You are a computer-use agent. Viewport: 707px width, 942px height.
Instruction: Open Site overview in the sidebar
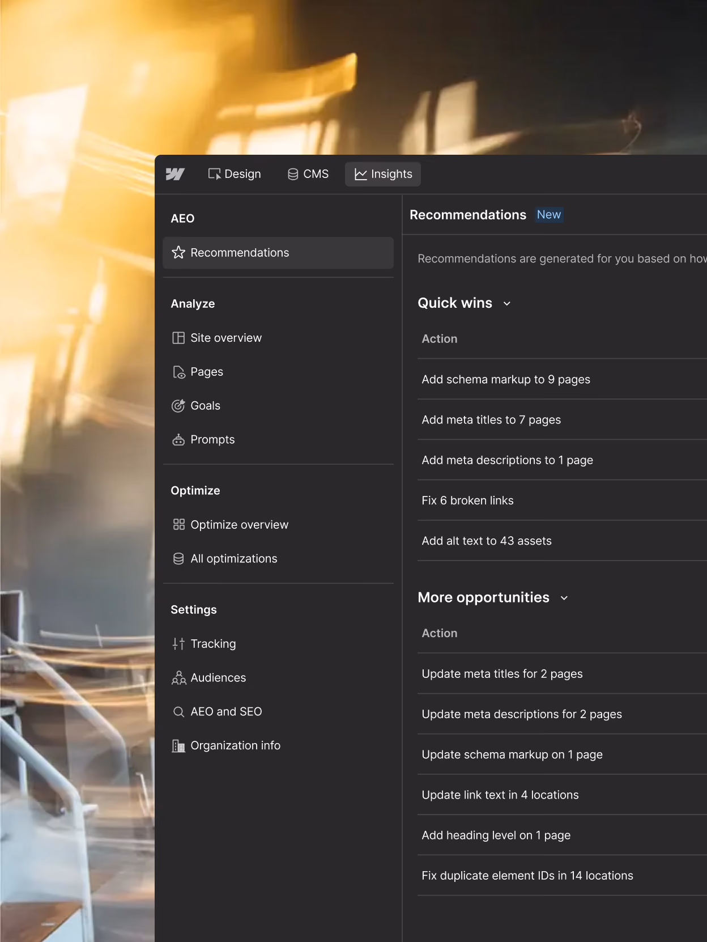tap(278, 338)
